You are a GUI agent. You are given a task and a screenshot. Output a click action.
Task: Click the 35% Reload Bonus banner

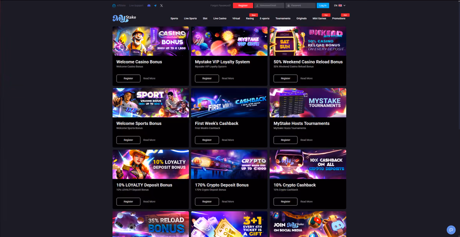pyautogui.click(x=151, y=224)
